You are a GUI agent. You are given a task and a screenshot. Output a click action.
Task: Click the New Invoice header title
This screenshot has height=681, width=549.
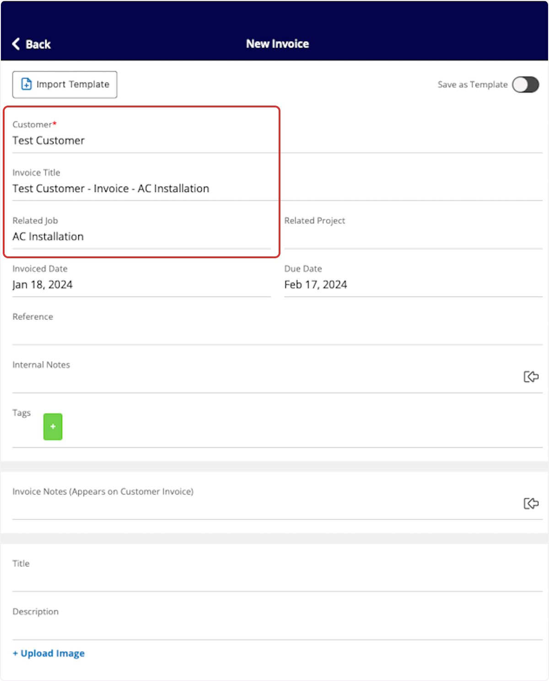[277, 44]
